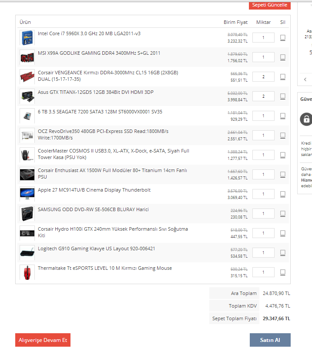Screen dimensions: 312x348
Task: Click the left arrow in side panel
Action: pos(305,79)
